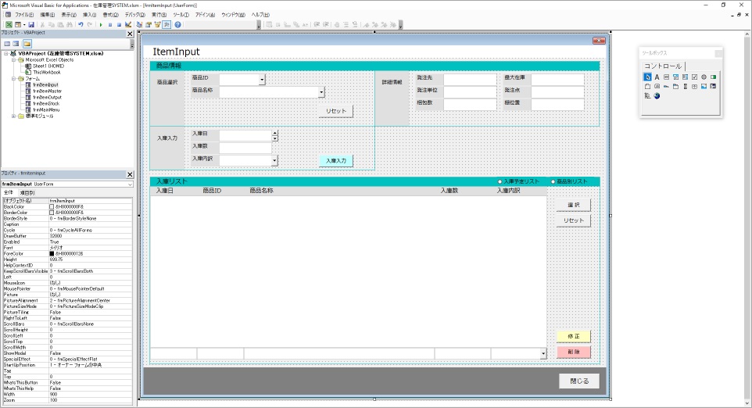This screenshot has height=408, width=752.
Task: Open VBA Help via the question mark icon
Action: pyautogui.click(x=177, y=24)
